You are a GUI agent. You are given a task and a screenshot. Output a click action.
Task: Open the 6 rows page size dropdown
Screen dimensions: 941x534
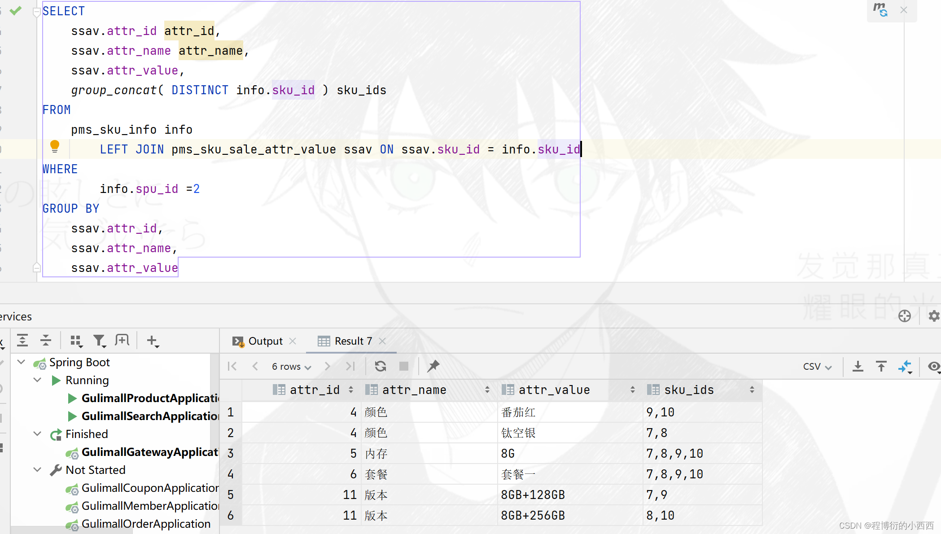[x=291, y=366]
